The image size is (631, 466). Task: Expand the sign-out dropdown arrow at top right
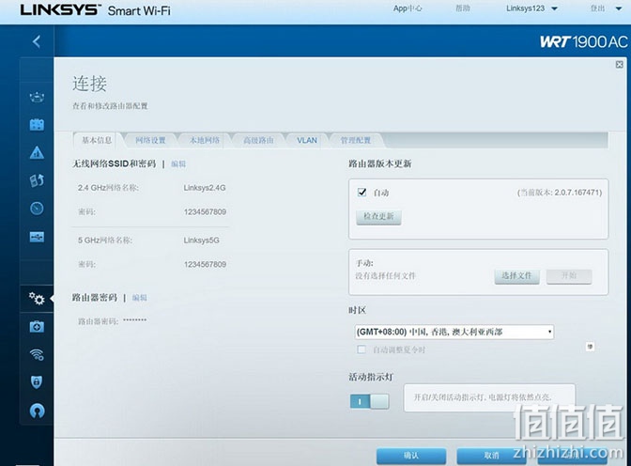point(619,8)
